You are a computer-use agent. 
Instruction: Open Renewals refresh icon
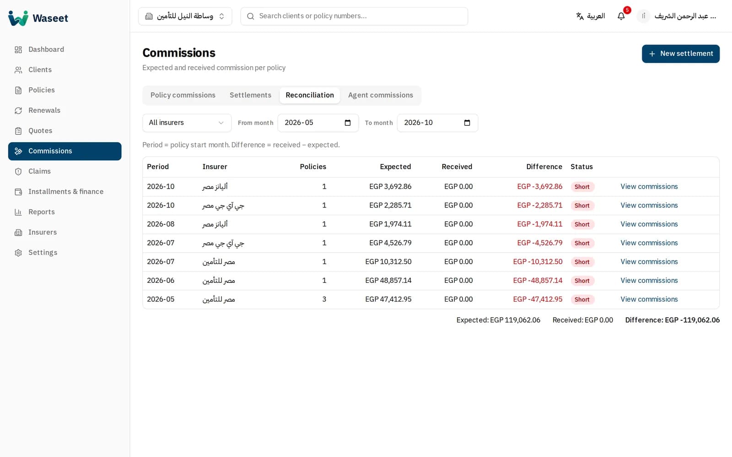(x=18, y=111)
